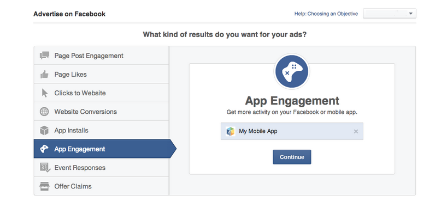Open the account dropdown at top right
This screenshot has width=447, height=208.
[x=389, y=14]
